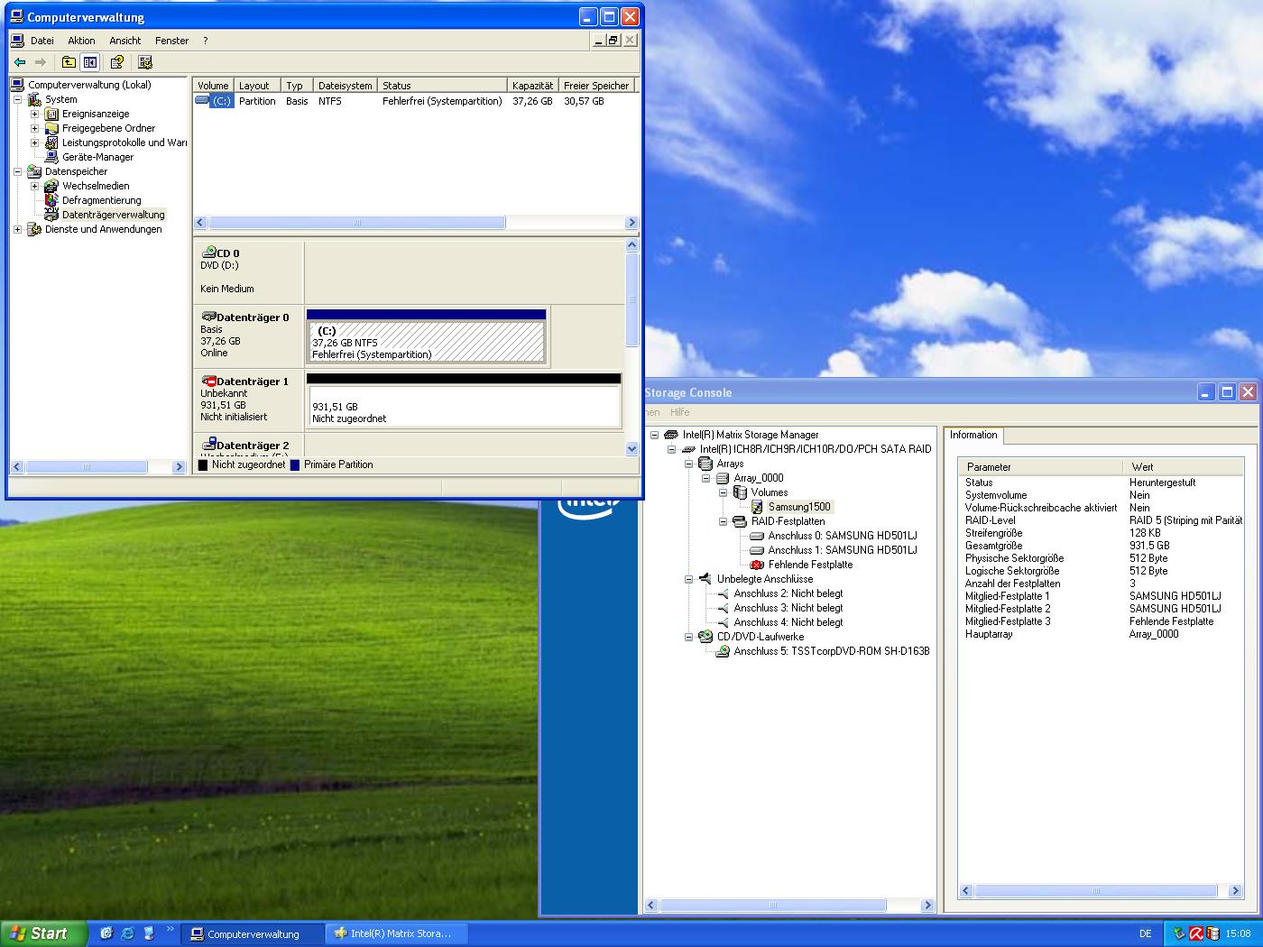The height and width of the screenshot is (947, 1263).
Task: Click the Parameter column header in Information panel
Action: pyautogui.click(x=1040, y=467)
